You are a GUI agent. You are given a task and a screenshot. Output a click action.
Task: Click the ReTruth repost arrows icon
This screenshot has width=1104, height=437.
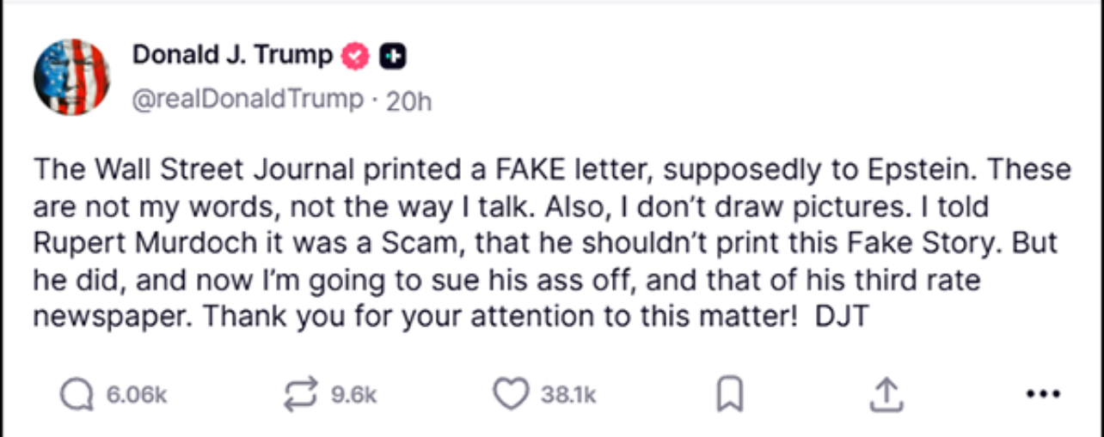tap(303, 394)
